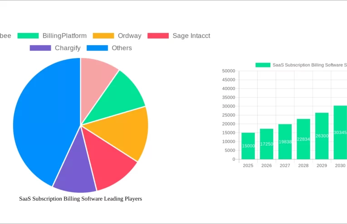Click the 2029 bar showing 26300

[x=322, y=136]
